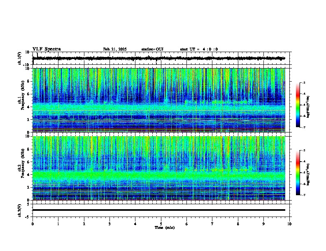Click time-axis tick label "5"

point(161,224)
